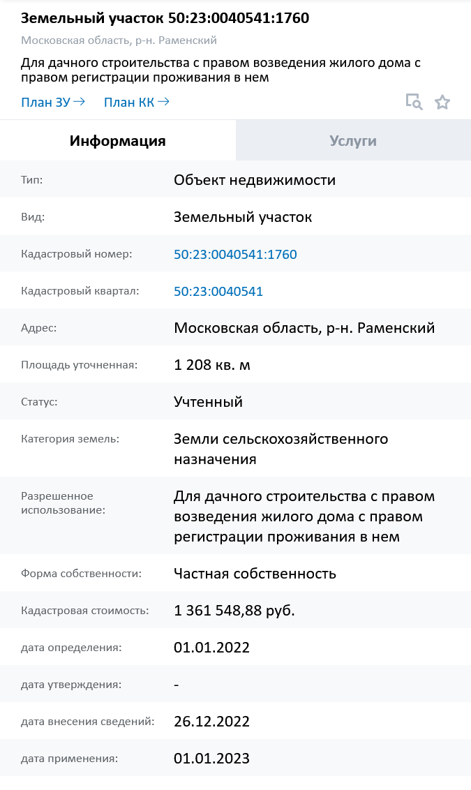Click the Земли сельскохозяйственного назначения value
Image resolution: width=471 pixels, height=790 pixels.
click(x=281, y=449)
